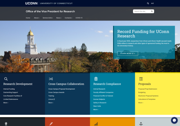This screenshot has width=180, height=126.
Task: Click the search submit icon in site search box
Action: 152,11
